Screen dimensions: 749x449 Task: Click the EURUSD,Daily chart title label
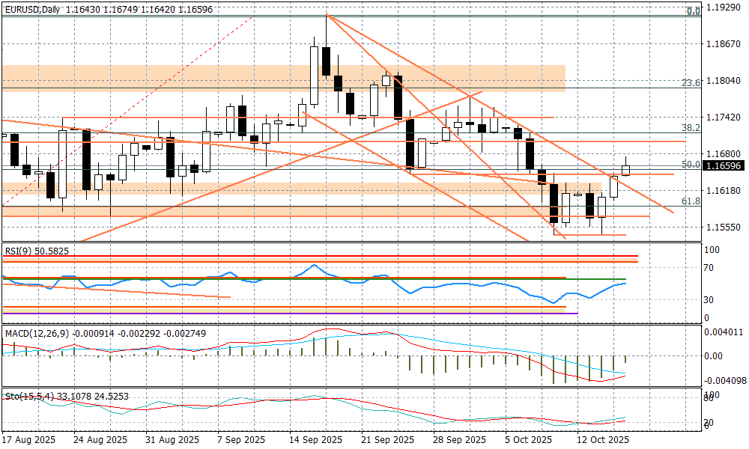(32, 9)
